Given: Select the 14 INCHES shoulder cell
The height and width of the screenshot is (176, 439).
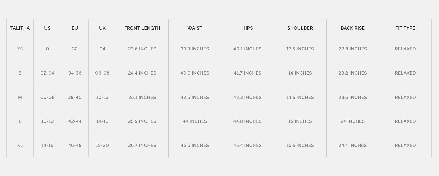Looking at the screenshot, I should (x=300, y=73).
